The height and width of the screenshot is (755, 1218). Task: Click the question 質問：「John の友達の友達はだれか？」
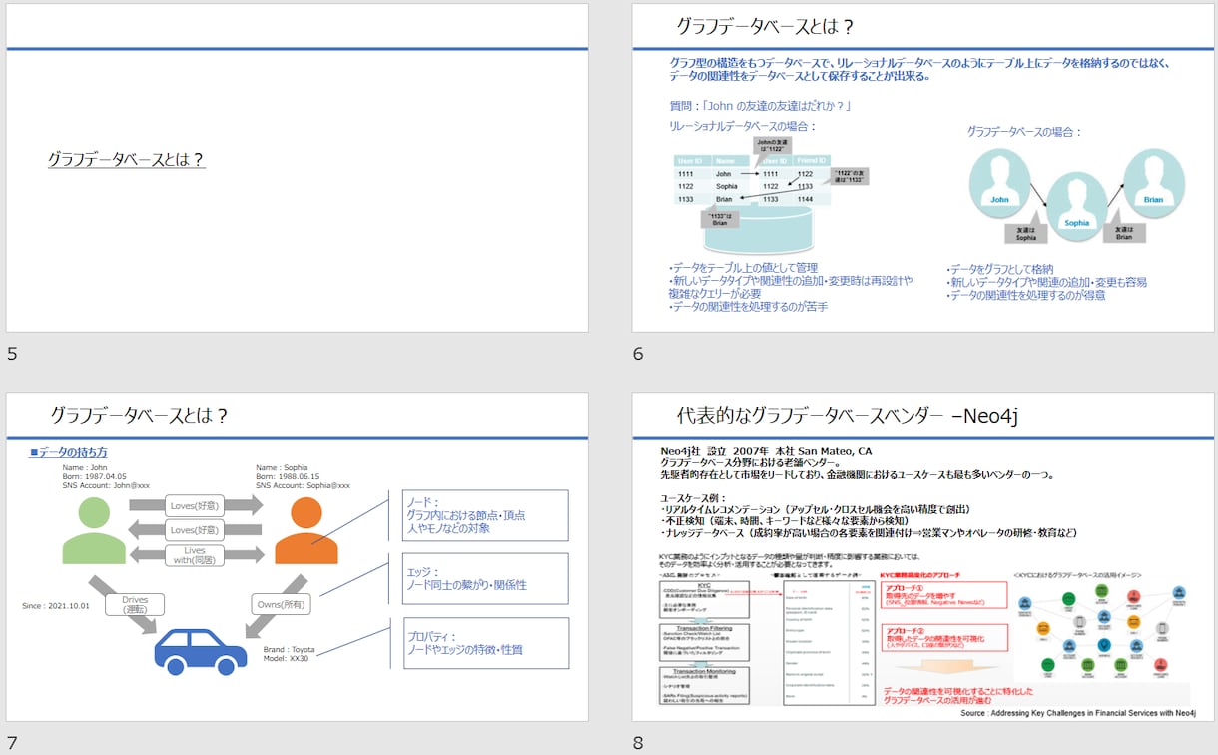(760, 105)
